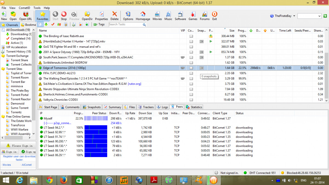Click the Stop download icon
This screenshot has width=329, height=185.
coord(64,16)
